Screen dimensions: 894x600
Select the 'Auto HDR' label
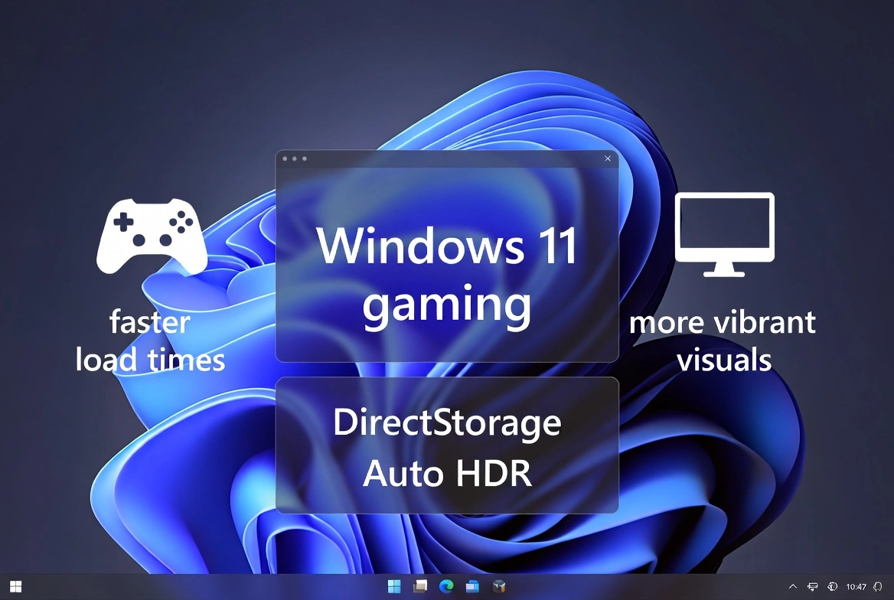[x=448, y=473]
